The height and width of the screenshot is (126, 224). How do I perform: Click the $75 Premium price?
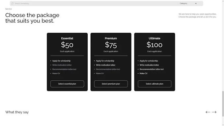pyautogui.click(x=111, y=45)
